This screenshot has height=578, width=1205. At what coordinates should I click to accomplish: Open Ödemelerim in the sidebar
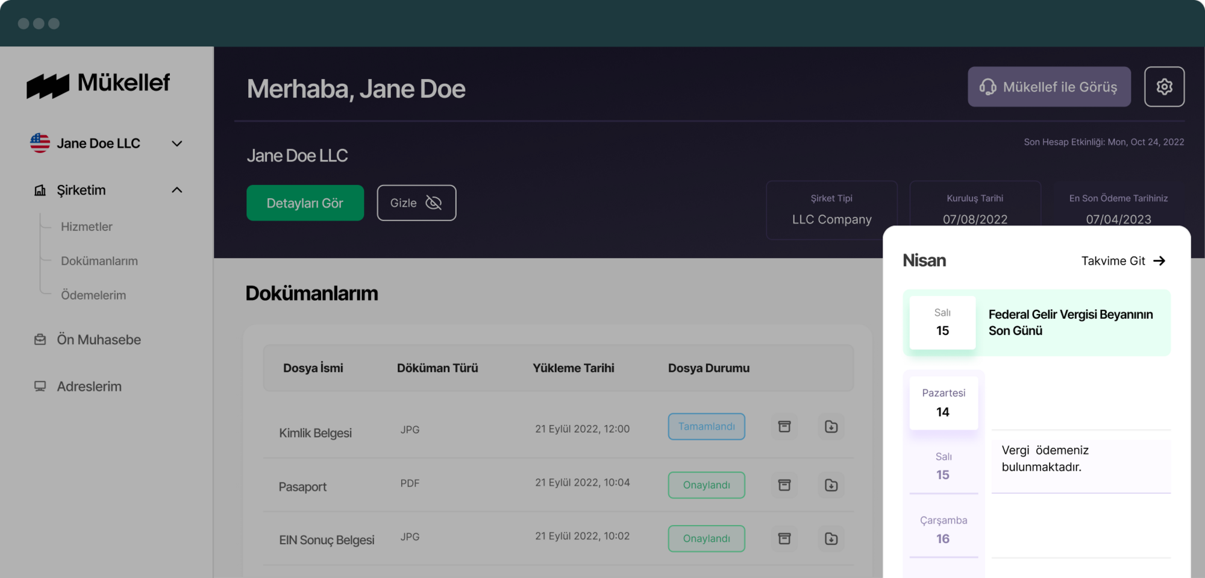pos(93,295)
